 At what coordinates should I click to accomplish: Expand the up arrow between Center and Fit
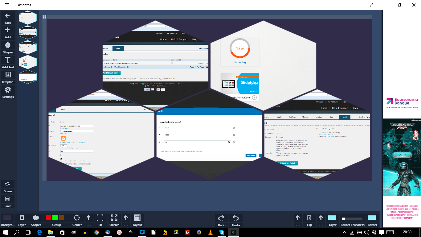(x=88, y=218)
